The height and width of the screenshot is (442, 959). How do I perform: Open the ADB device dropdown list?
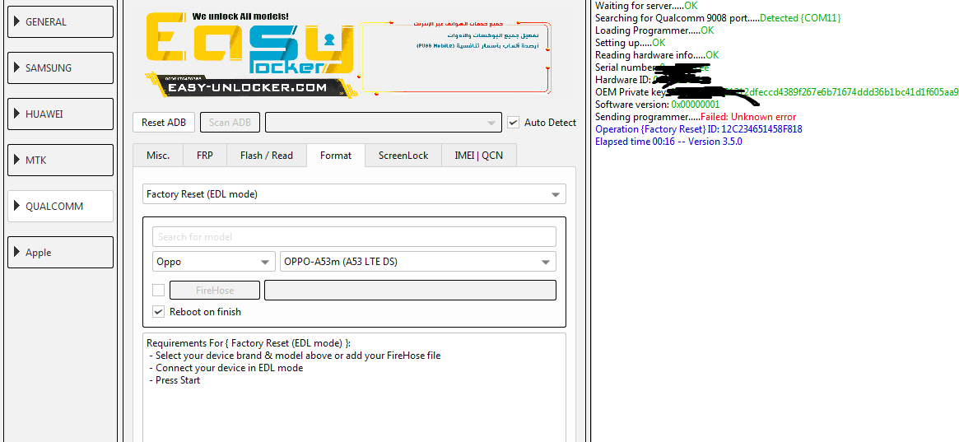point(384,123)
